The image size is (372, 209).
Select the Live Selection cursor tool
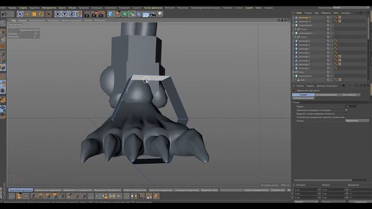click(x=20, y=14)
